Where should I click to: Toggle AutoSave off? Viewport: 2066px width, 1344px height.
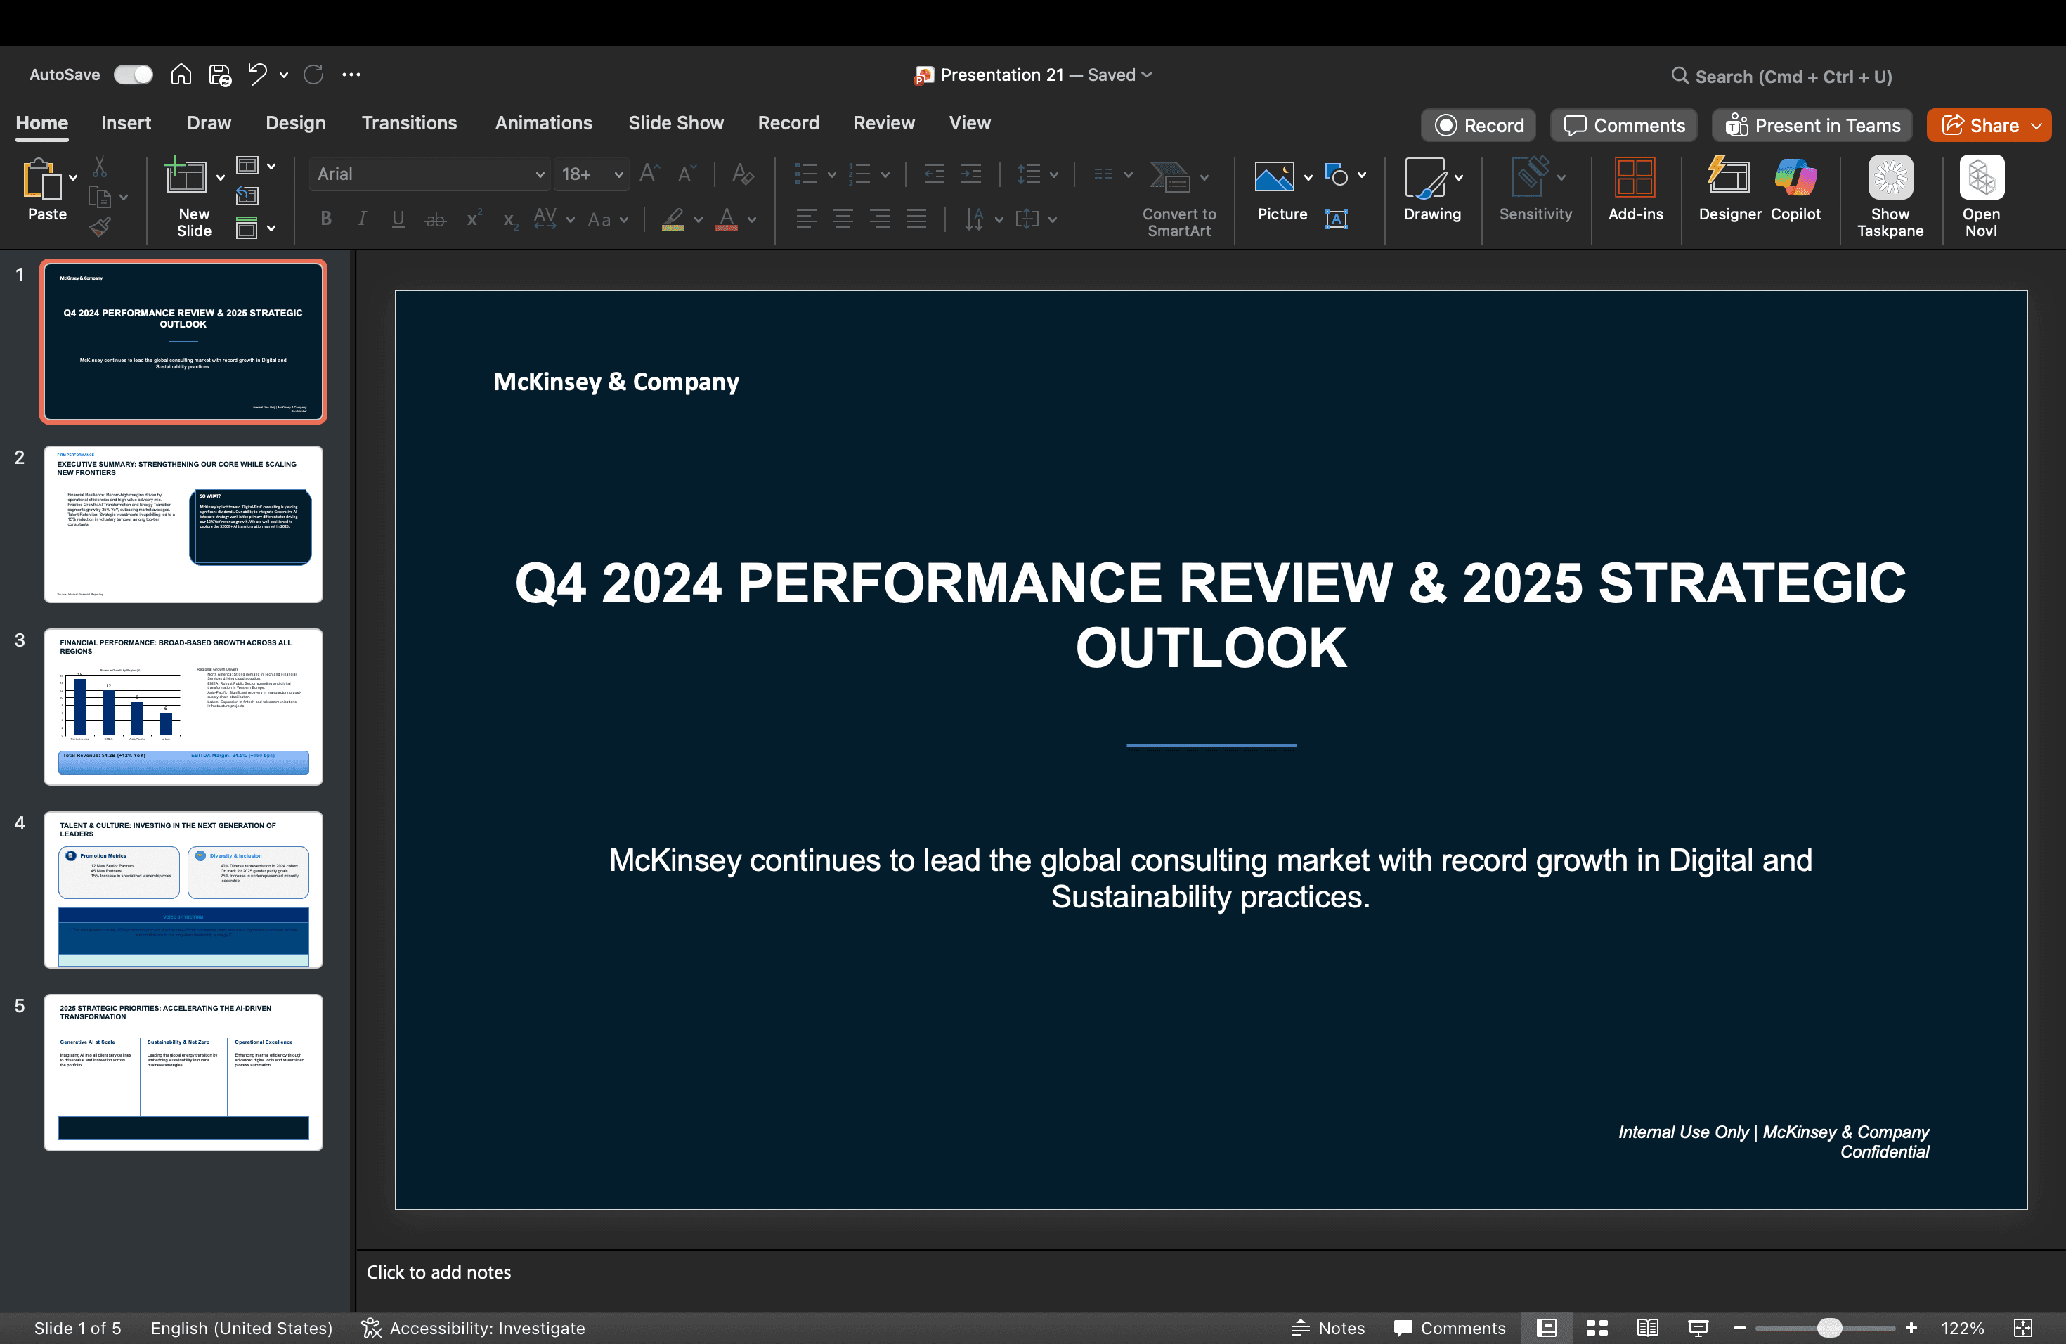[132, 75]
